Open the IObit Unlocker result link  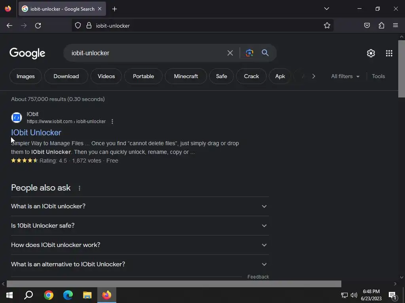36,133
